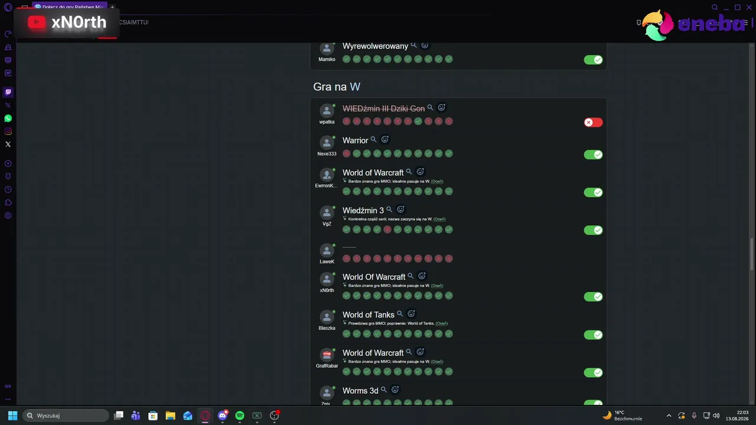Add emoji reaction to GrafRabar's World of Warcraft

click(421, 352)
